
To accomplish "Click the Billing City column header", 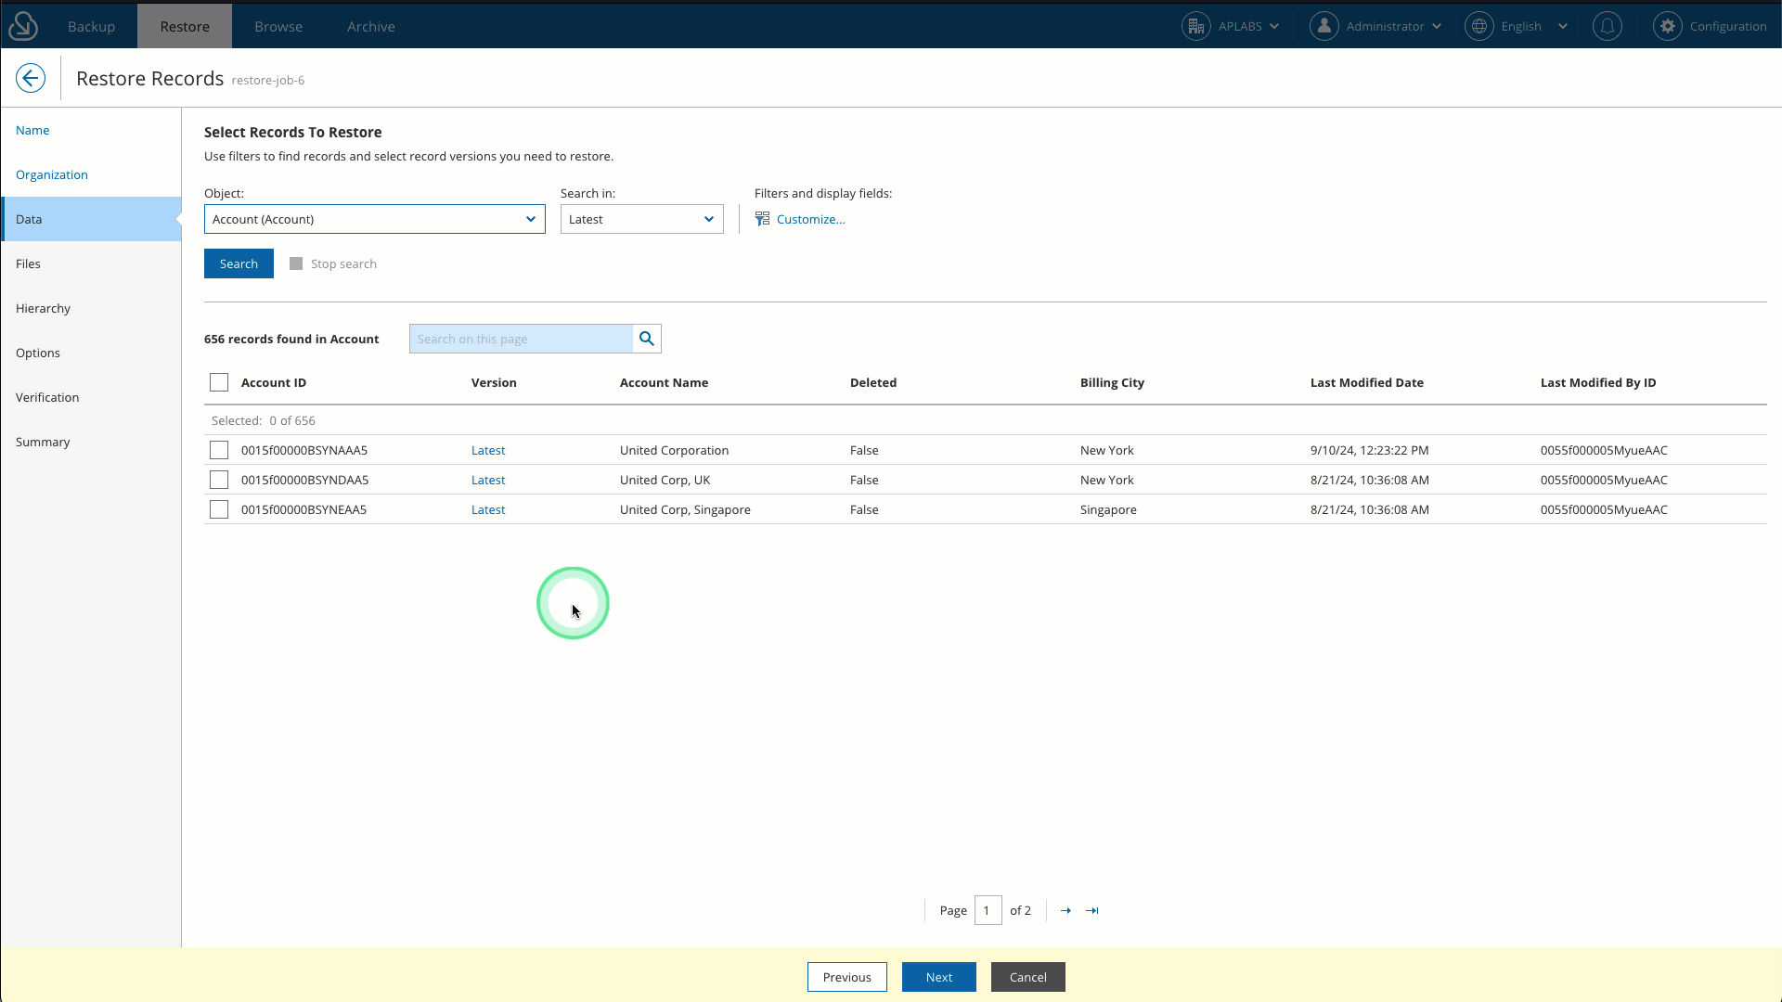I will pos(1112,382).
